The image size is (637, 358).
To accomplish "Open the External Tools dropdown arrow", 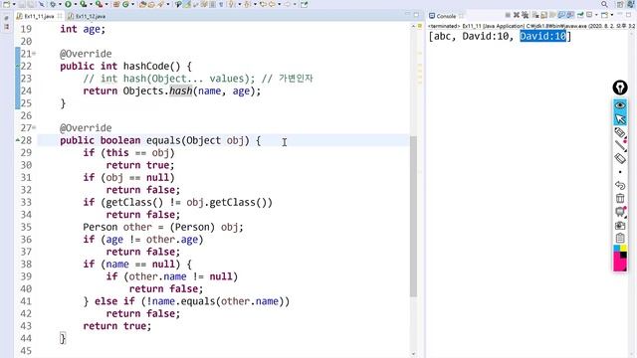I will (x=106, y=4).
